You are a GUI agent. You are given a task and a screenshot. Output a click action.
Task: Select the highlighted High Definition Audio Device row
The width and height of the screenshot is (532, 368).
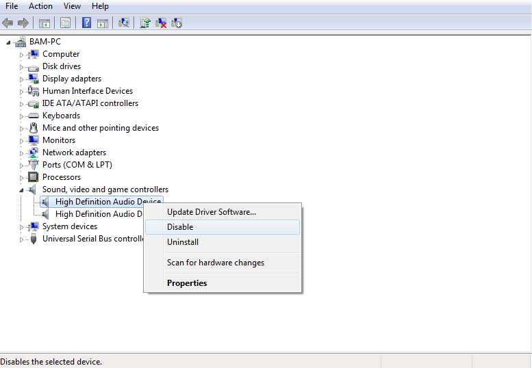click(x=102, y=202)
